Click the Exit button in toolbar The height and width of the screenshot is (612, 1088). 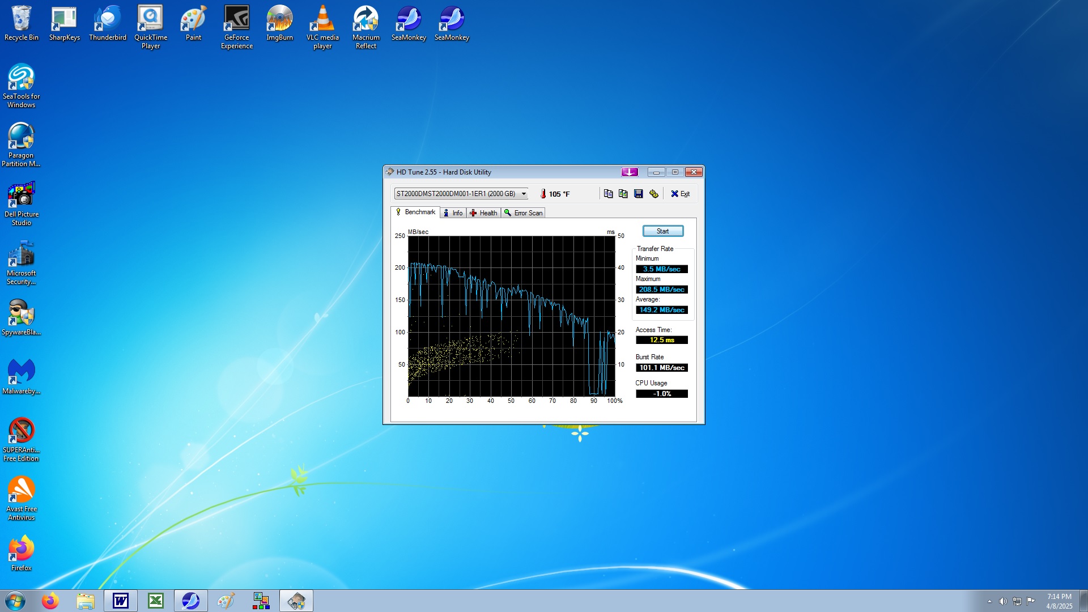pos(680,194)
